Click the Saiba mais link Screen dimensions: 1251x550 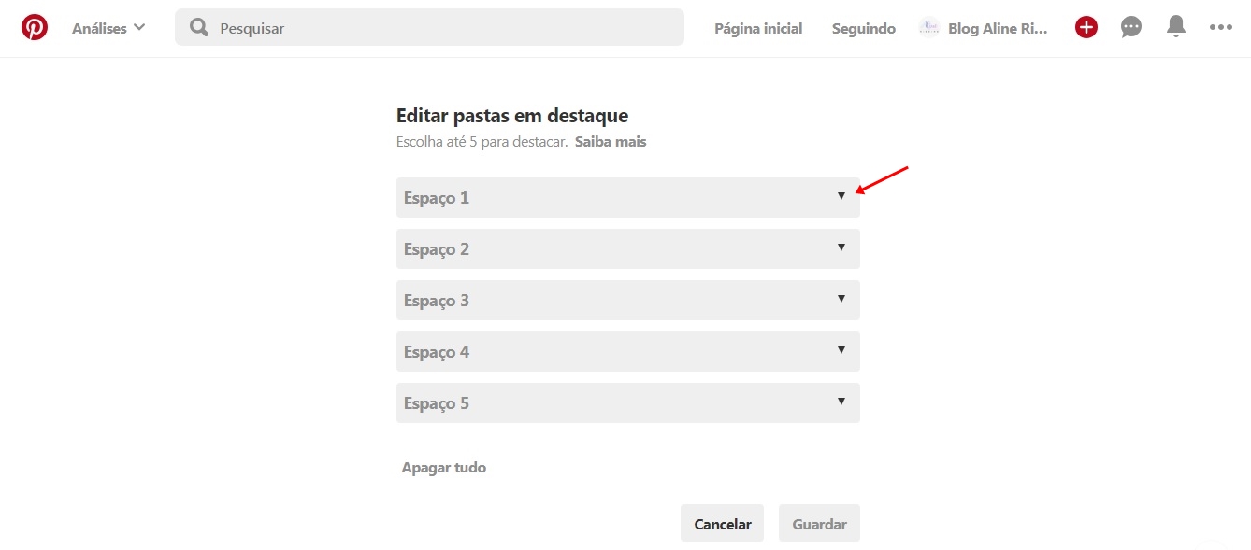click(611, 142)
